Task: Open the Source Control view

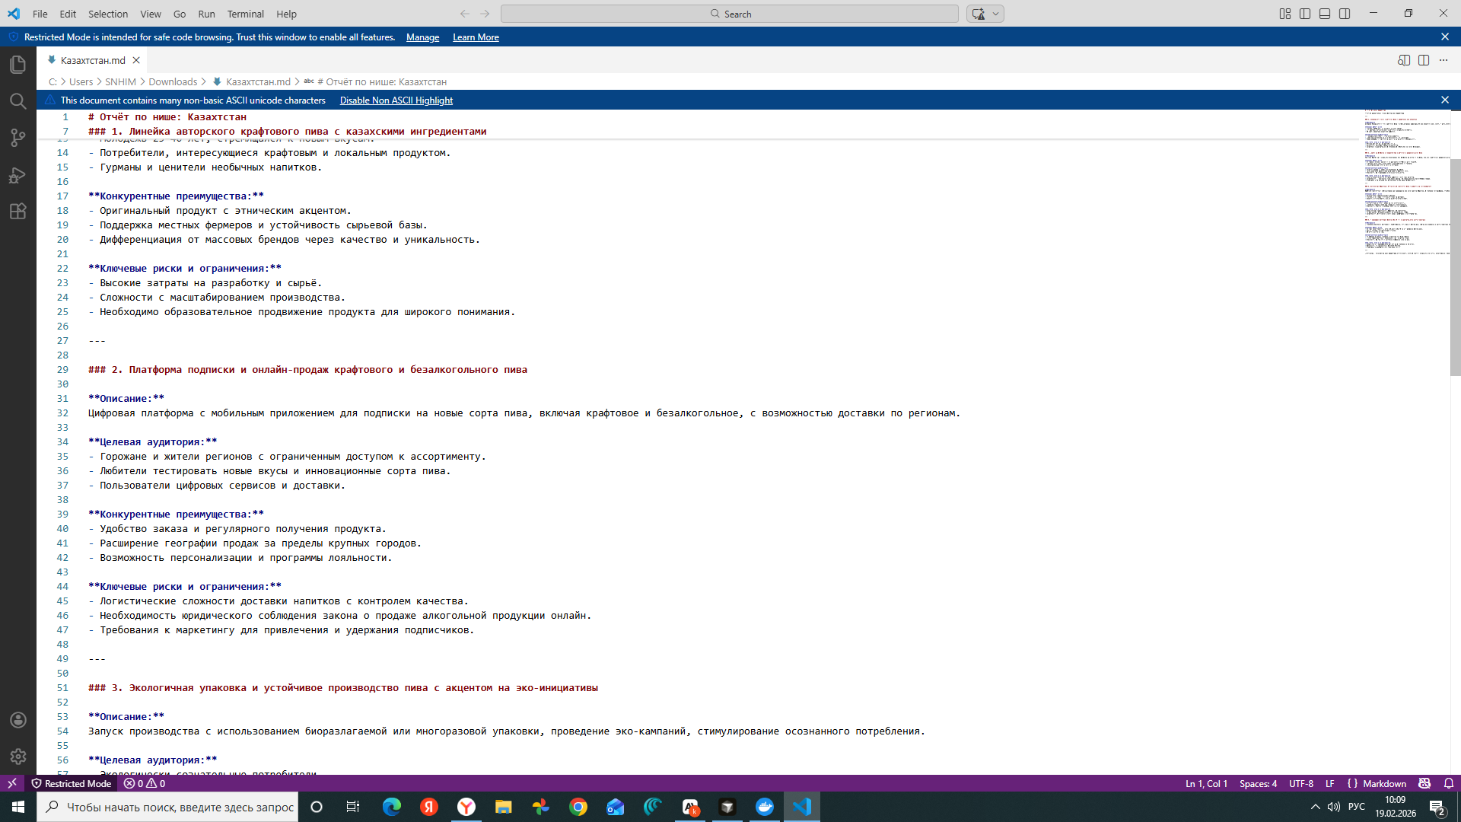Action: pos(18,138)
